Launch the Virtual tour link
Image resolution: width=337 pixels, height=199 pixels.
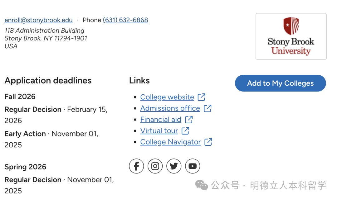(x=159, y=131)
